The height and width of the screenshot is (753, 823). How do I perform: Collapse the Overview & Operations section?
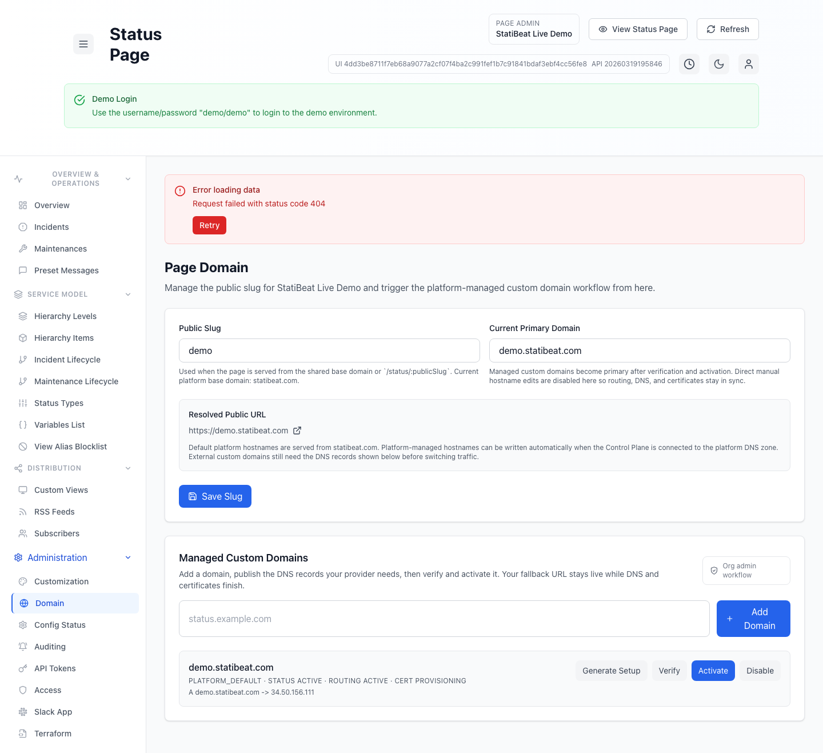pyautogui.click(x=128, y=178)
